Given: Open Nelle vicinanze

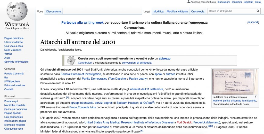Looking at the screenshot, I should (13, 50).
